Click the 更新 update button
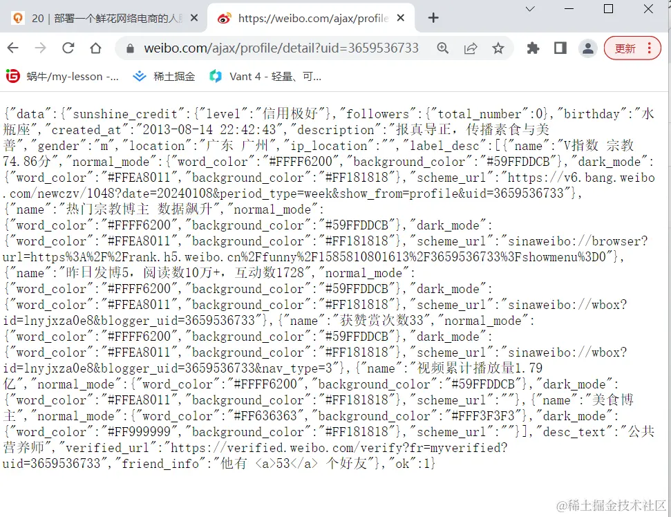The width and height of the screenshot is (671, 517). pyautogui.click(x=625, y=48)
